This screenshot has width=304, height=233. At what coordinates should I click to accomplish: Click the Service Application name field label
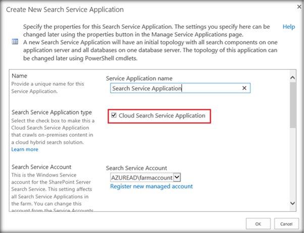[139, 79]
